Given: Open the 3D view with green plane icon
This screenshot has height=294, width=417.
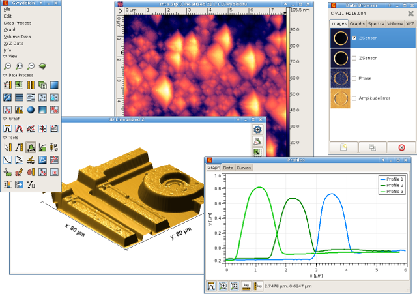Looking at the screenshot, I should click(42, 66).
